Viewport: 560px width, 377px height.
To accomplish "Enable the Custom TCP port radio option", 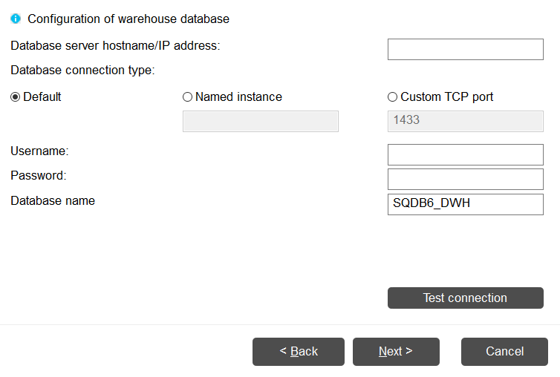I will click(x=393, y=97).
